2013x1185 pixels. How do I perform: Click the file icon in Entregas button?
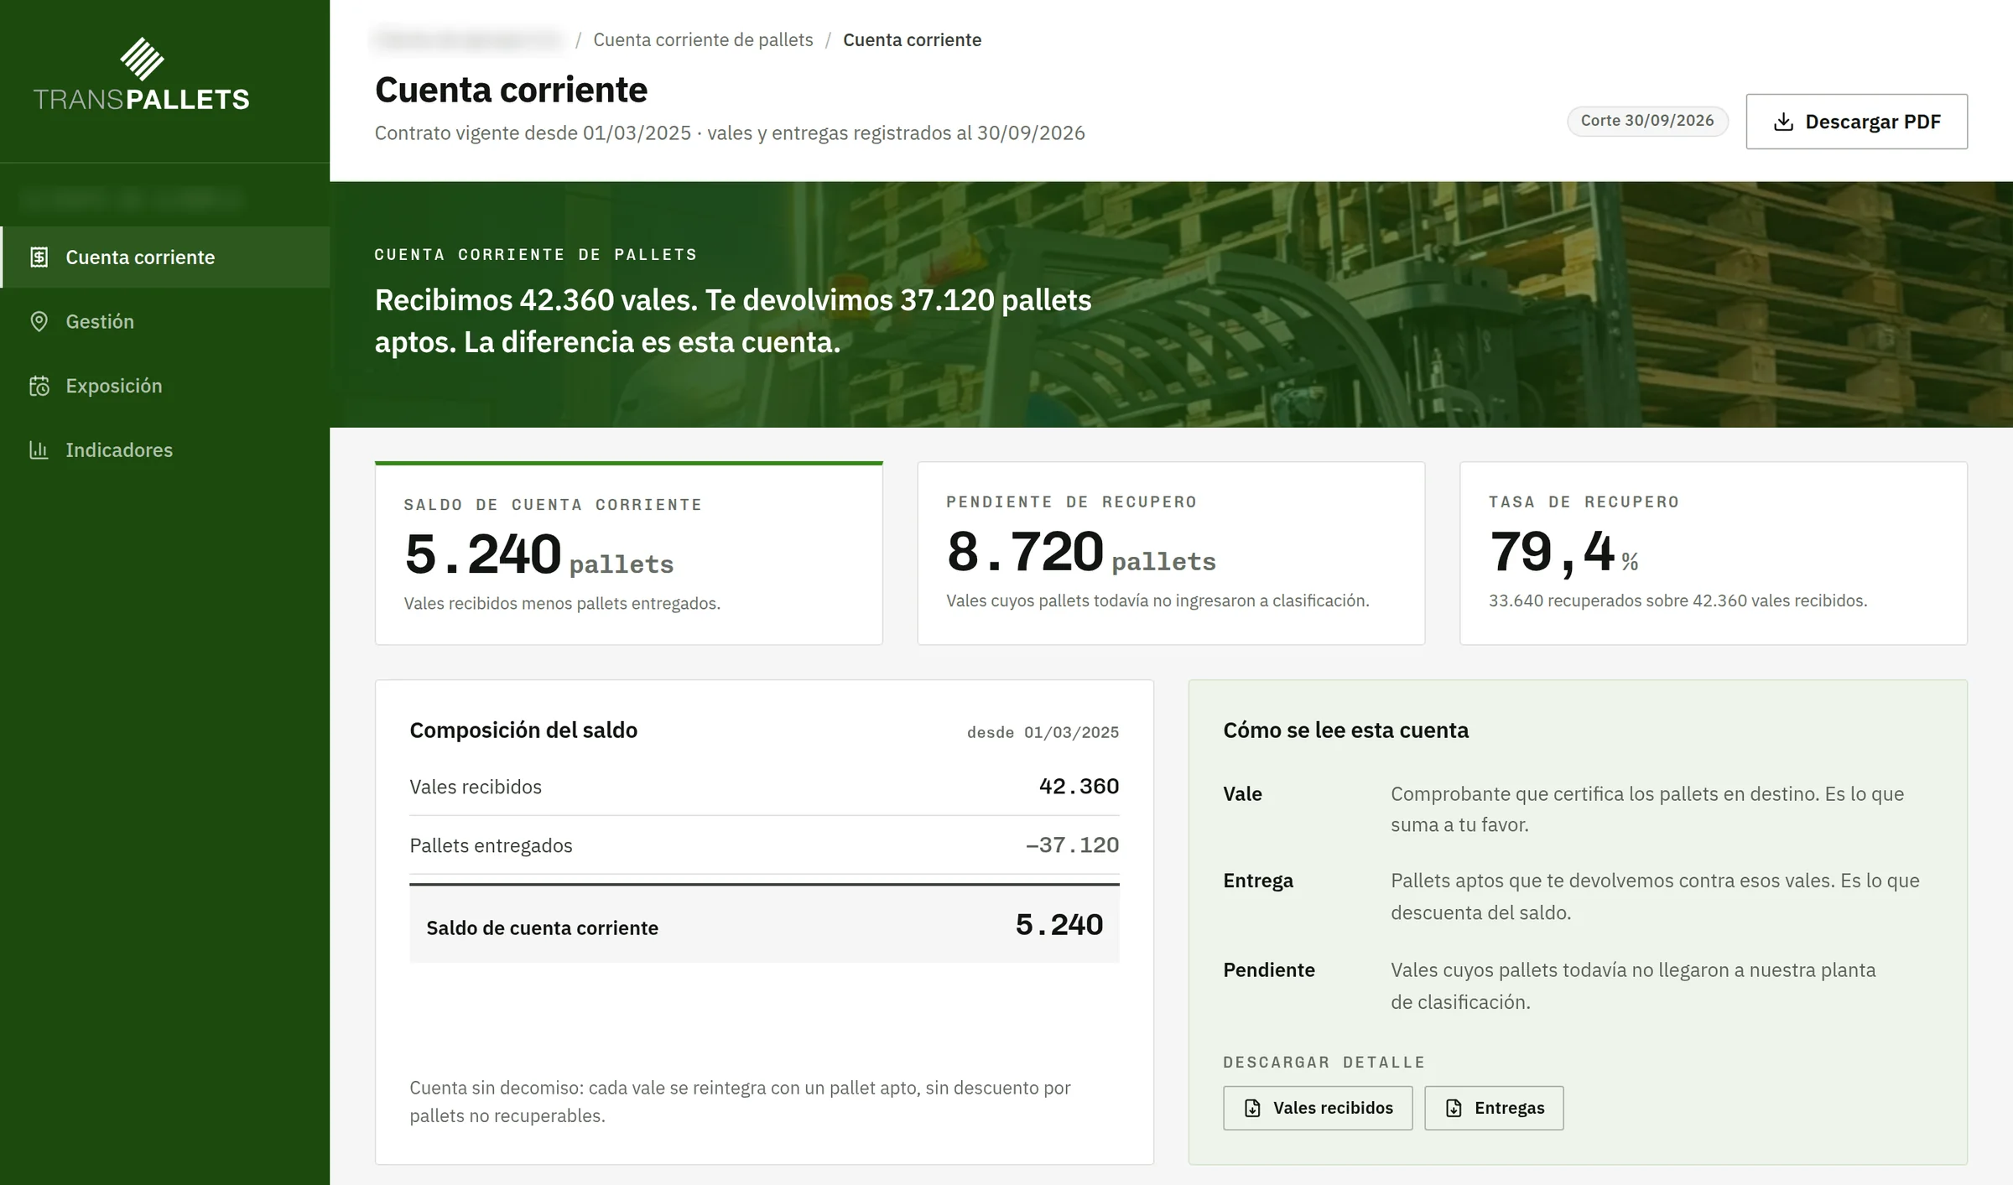pos(1454,1108)
